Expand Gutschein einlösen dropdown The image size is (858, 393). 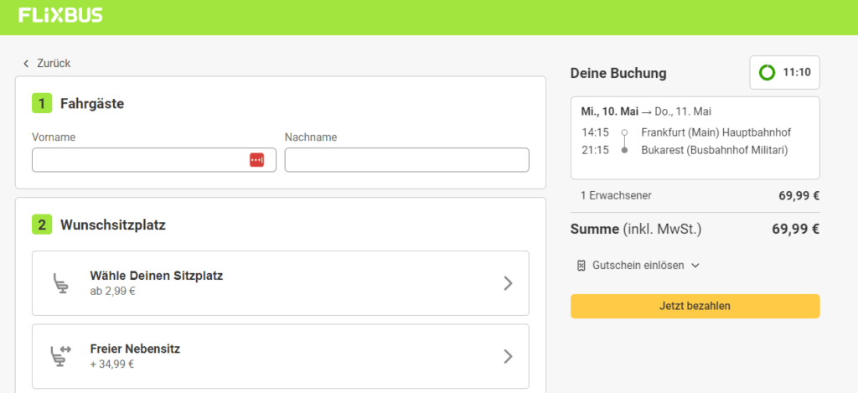(638, 266)
